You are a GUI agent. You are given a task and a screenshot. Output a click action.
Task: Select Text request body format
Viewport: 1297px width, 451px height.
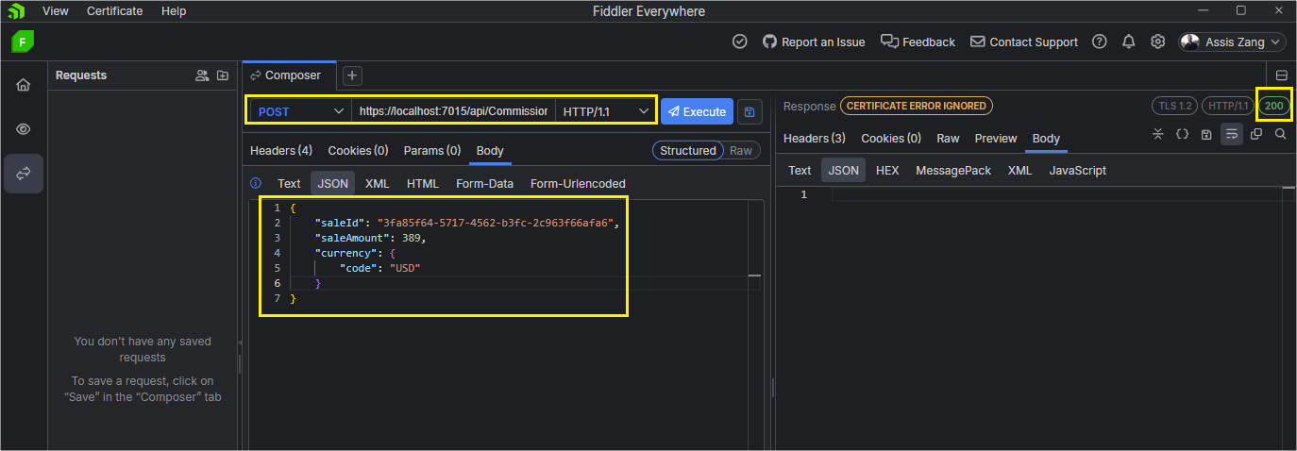pos(289,183)
